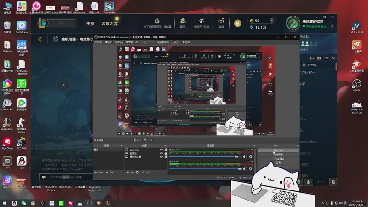Click the add folder icon in social panel
368x207 pixels.
point(319,58)
